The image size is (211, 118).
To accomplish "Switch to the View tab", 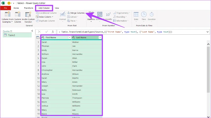I will point(57,8).
